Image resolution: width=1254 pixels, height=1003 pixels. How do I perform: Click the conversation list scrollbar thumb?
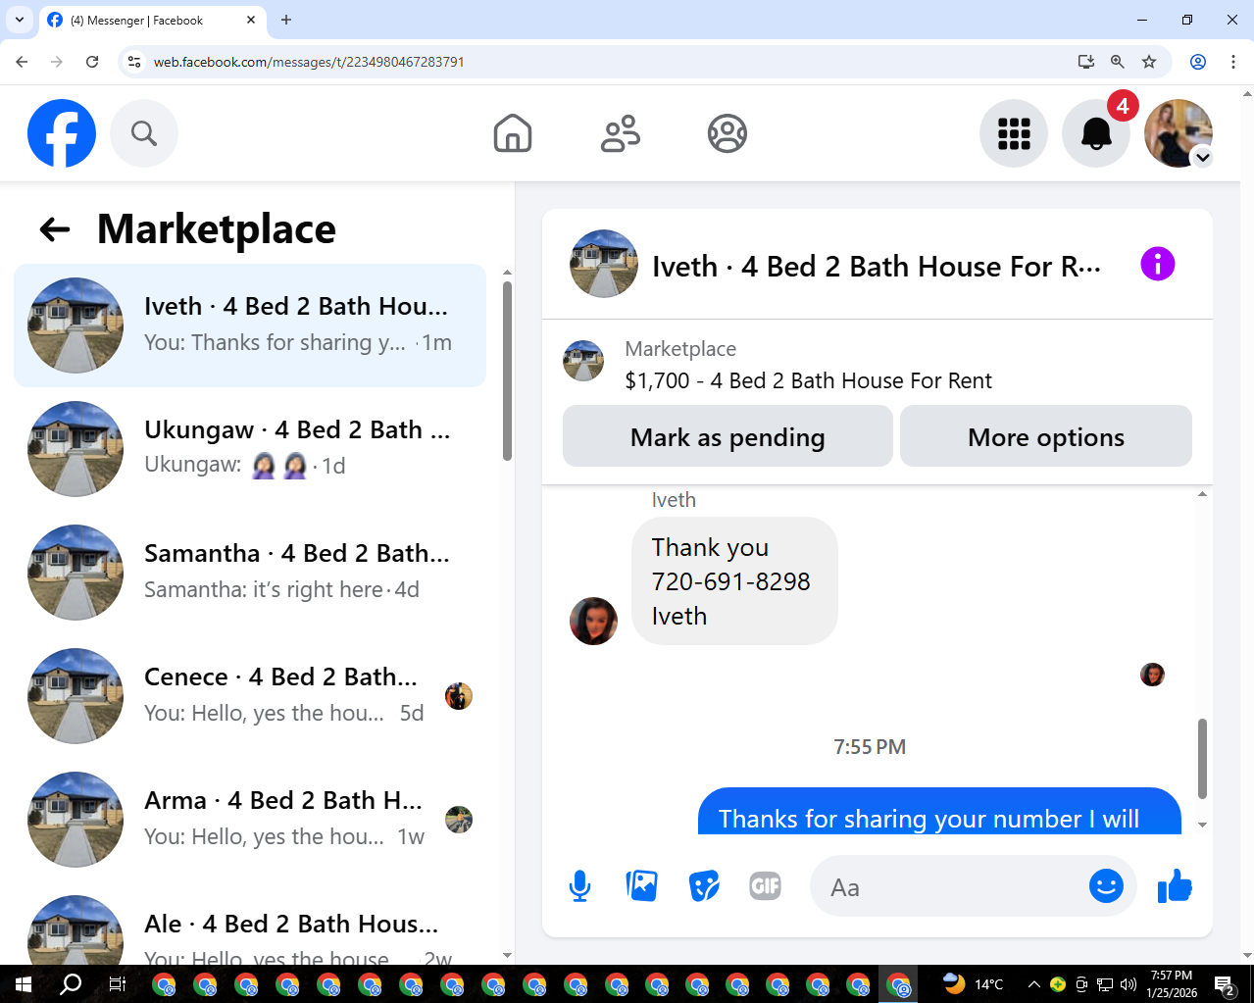click(x=507, y=371)
